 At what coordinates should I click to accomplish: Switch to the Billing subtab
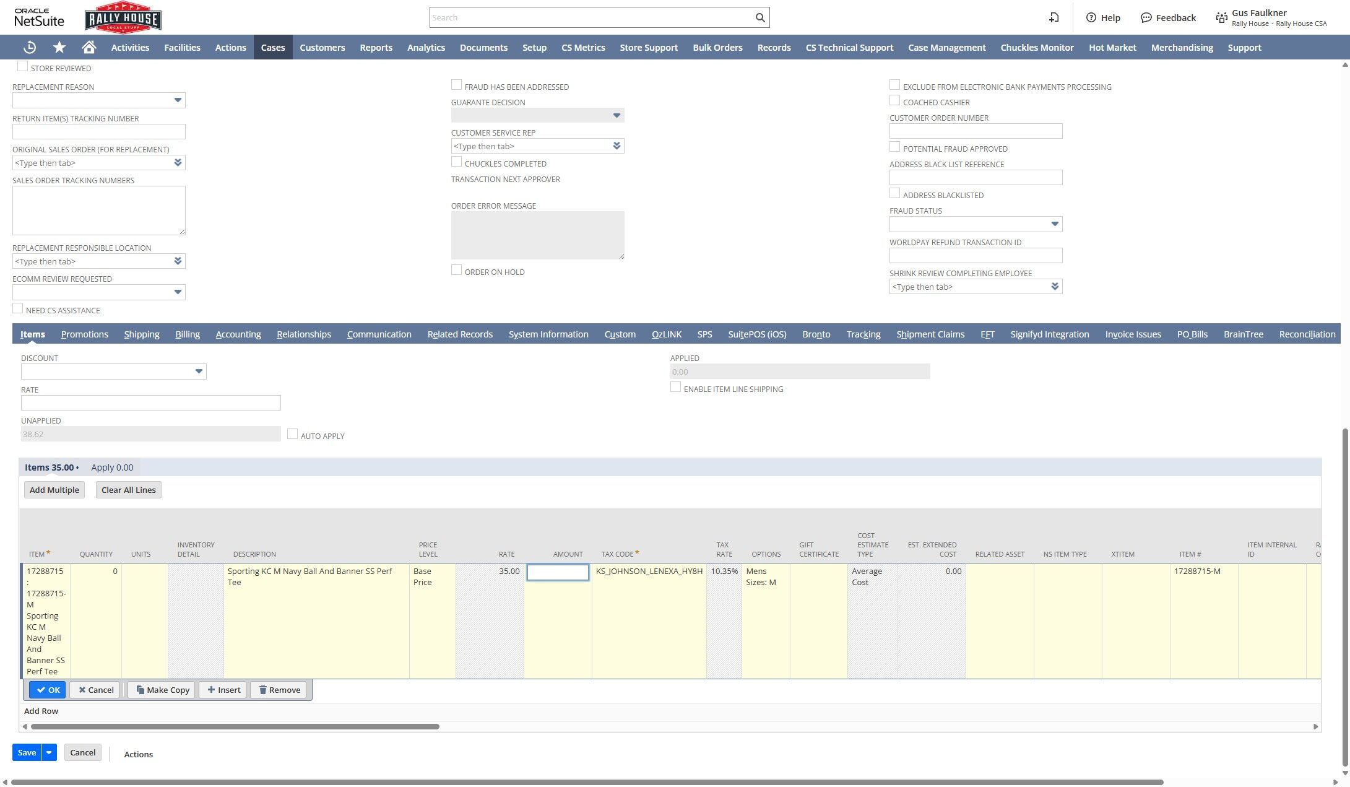coord(188,334)
